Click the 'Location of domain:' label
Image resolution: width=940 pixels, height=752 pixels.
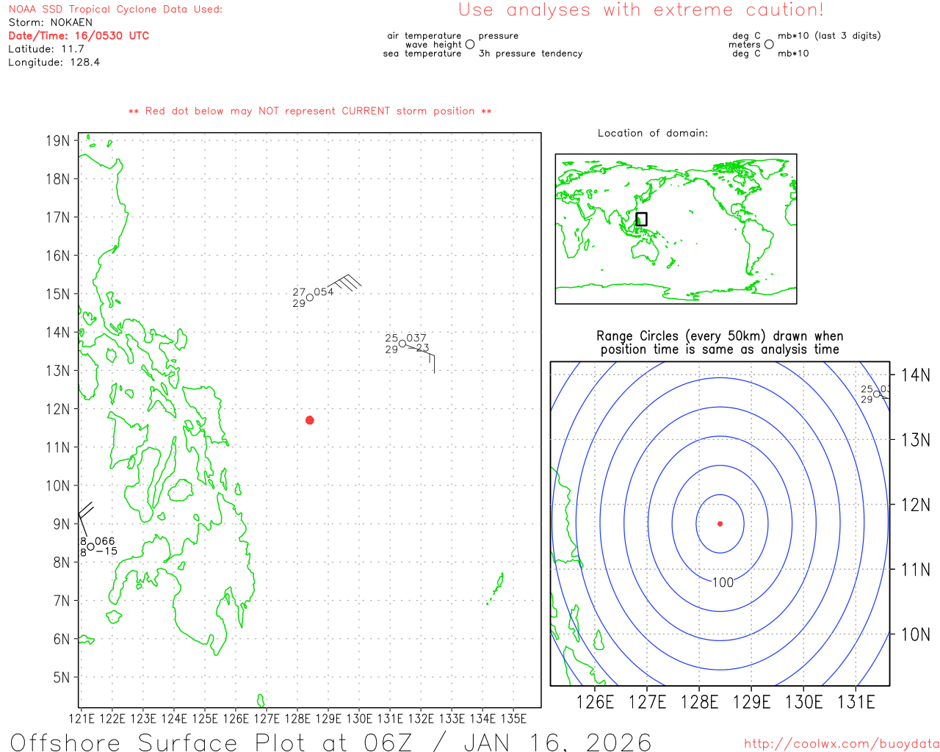(x=653, y=133)
